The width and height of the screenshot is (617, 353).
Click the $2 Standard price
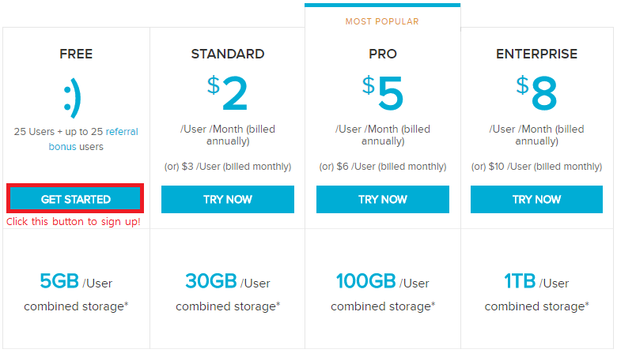(x=229, y=95)
